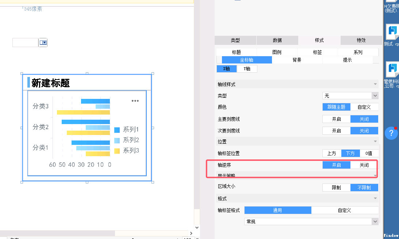Set 区域大小 to 不限制
The height and width of the screenshot is (239, 399).
pos(364,188)
